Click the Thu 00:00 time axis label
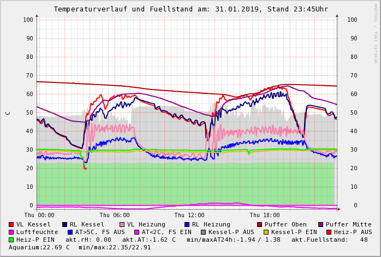 click(x=39, y=215)
